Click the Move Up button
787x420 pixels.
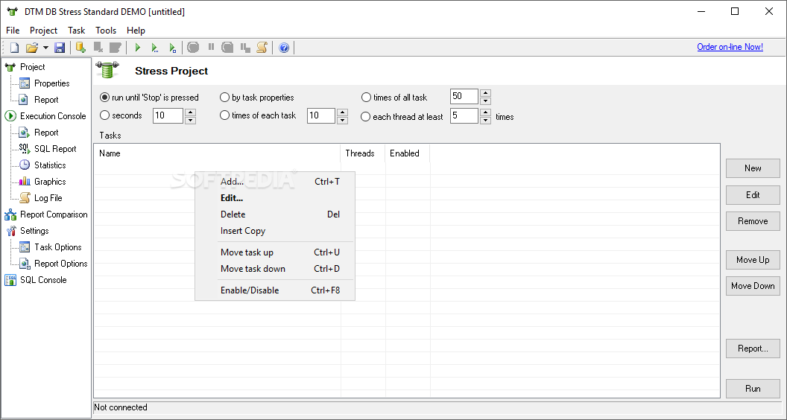point(753,259)
